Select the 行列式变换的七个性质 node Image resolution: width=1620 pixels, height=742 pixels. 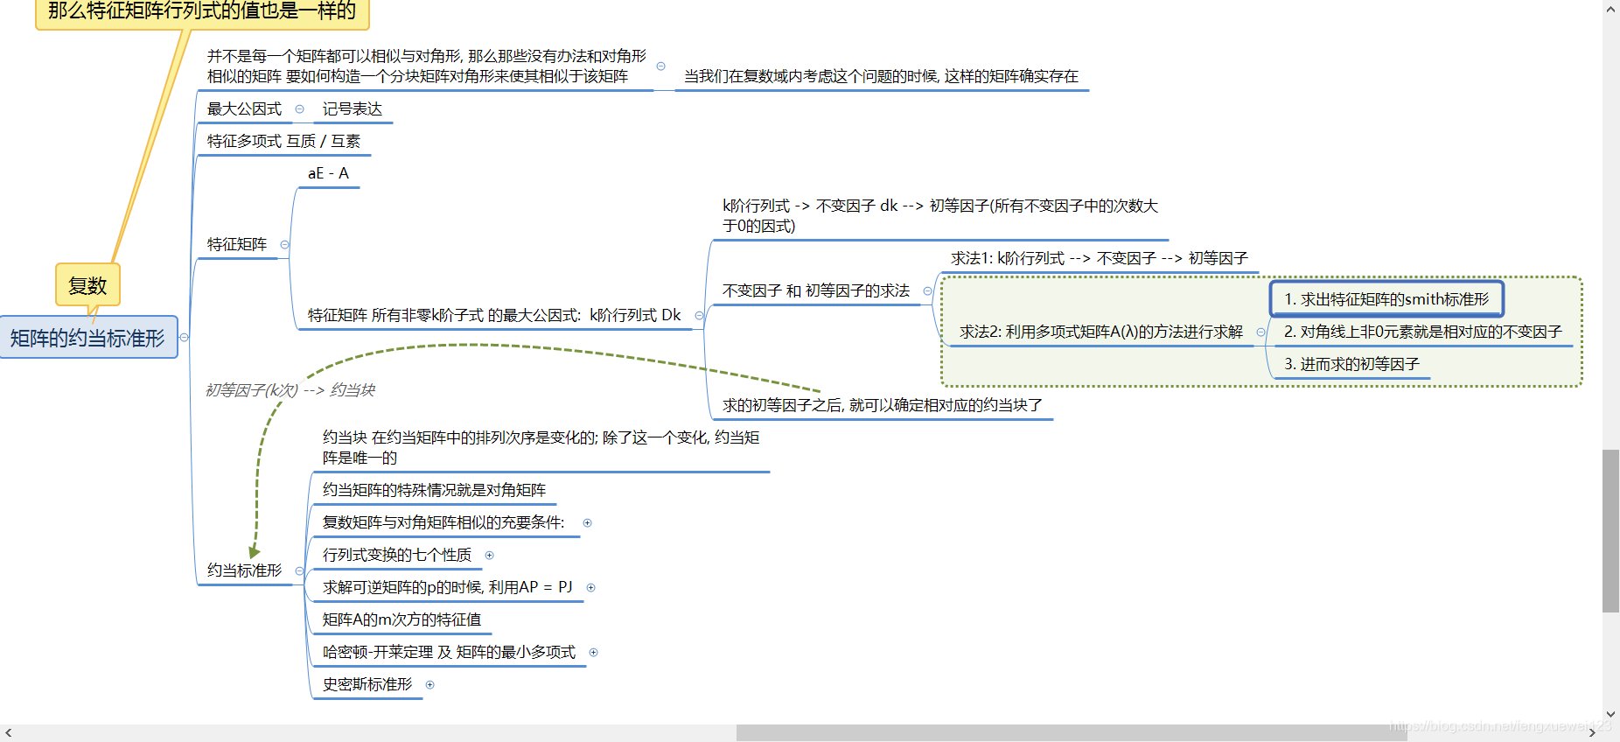397,556
